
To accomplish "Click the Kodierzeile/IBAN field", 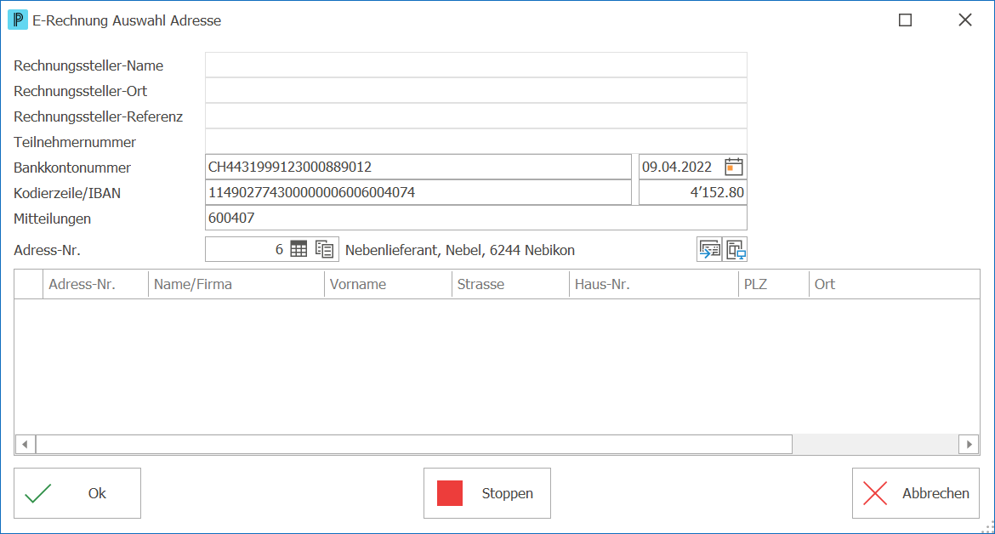I will (418, 192).
